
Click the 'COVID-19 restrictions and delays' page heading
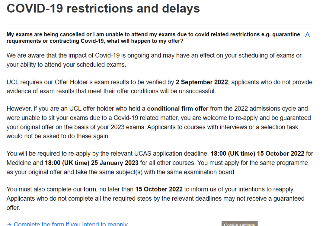103,8
